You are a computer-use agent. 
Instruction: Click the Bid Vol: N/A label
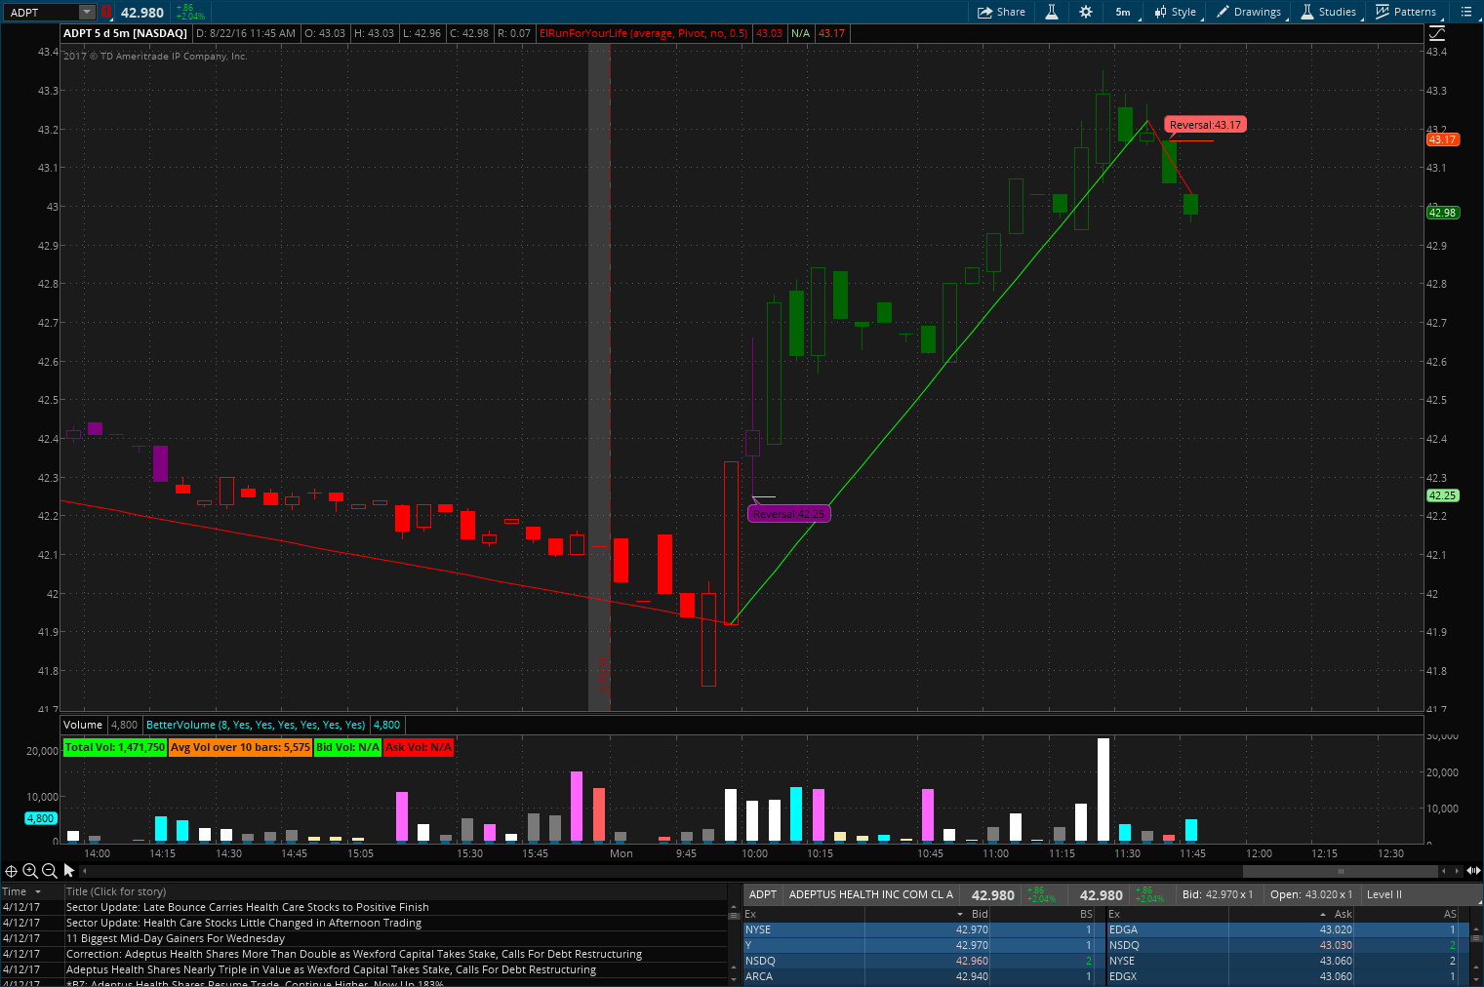347,747
